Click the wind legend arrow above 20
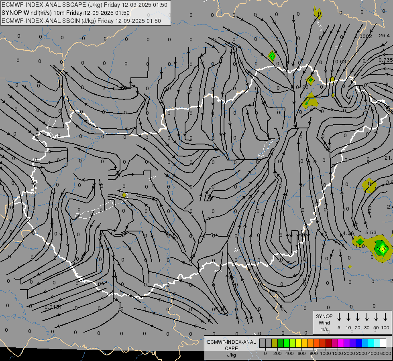This screenshot has height=361, width=393. point(358,317)
